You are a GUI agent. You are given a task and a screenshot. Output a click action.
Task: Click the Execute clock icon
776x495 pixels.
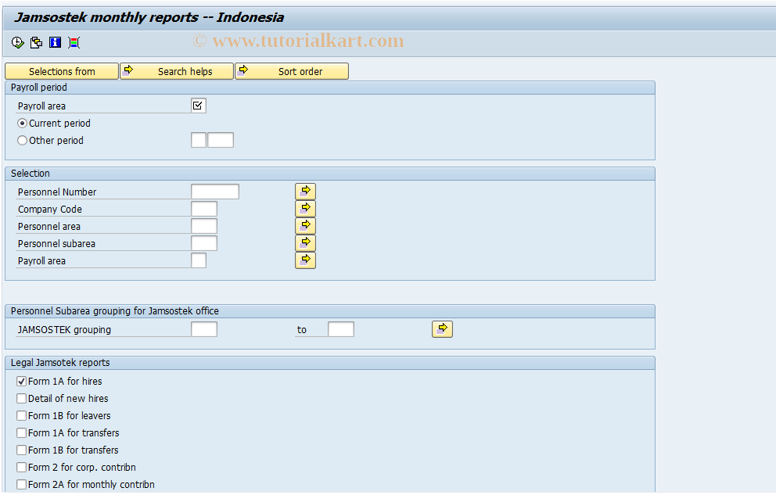click(x=18, y=42)
